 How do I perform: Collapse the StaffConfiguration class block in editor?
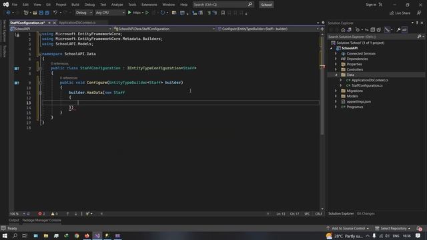40,68
